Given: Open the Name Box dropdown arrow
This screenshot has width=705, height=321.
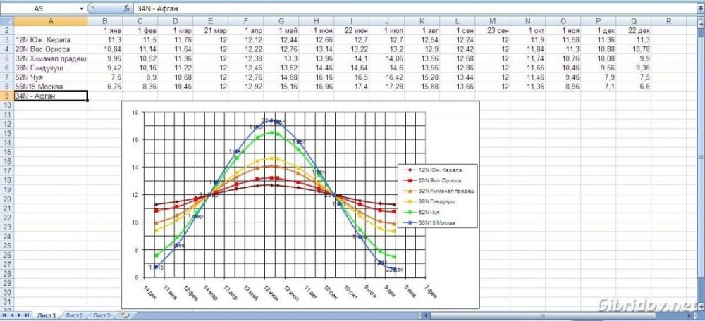Looking at the screenshot, I should coord(82,8).
